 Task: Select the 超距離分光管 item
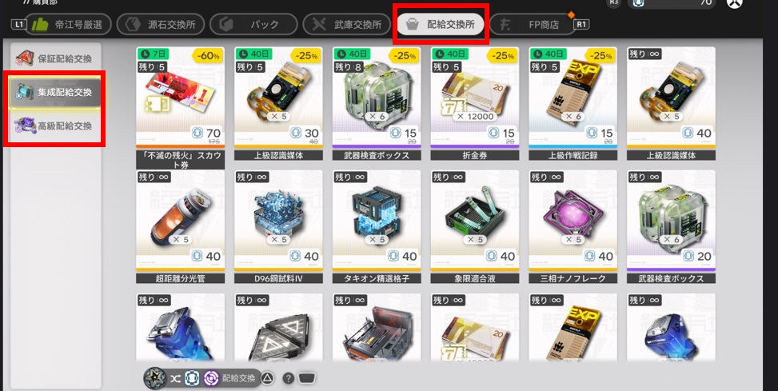pyautogui.click(x=180, y=227)
